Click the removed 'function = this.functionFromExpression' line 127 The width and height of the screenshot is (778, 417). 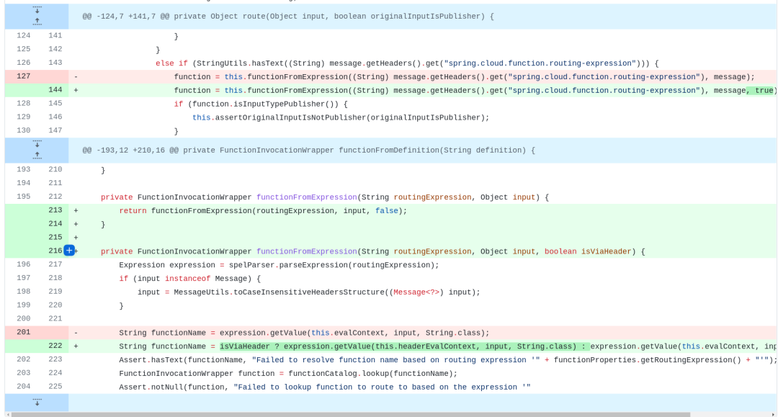coord(464,77)
